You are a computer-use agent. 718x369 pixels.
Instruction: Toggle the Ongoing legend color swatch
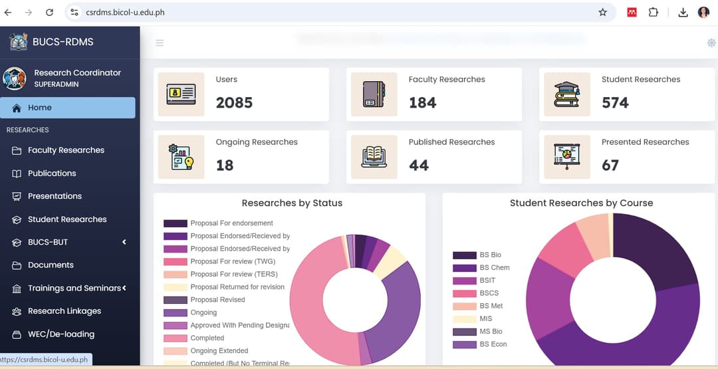pos(176,312)
